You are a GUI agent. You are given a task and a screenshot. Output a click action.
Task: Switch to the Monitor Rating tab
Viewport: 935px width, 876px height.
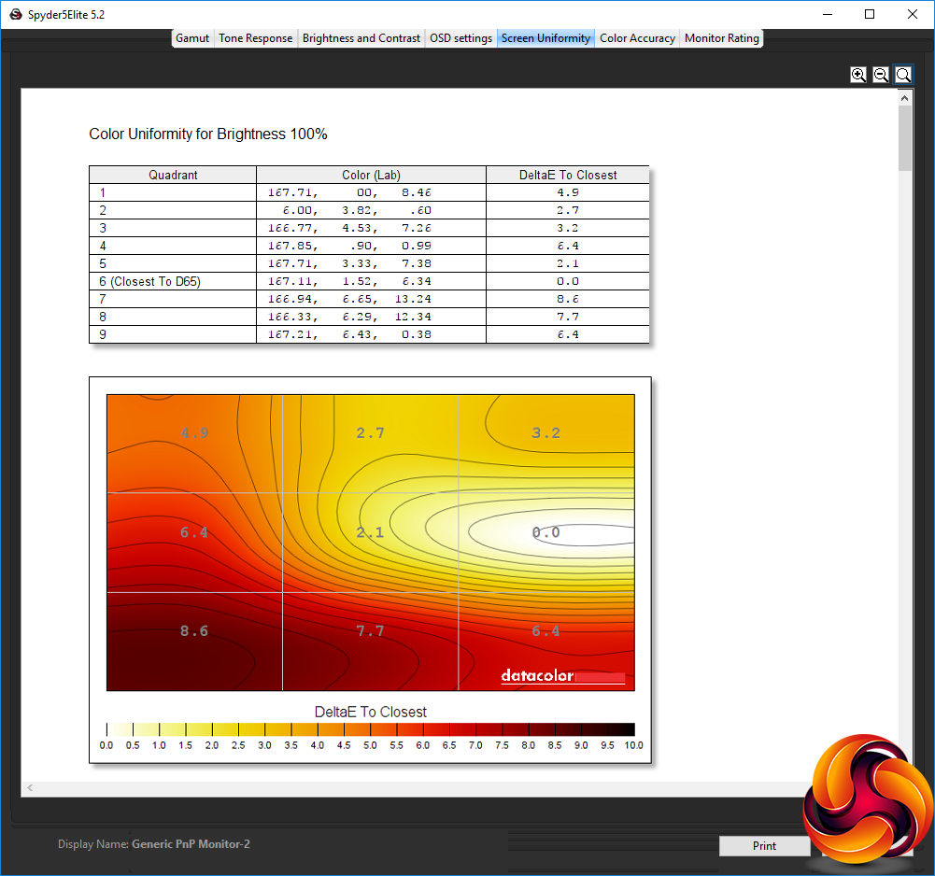(721, 38)
